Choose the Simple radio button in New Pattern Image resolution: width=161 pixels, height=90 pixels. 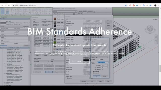[x=92, y=59]
